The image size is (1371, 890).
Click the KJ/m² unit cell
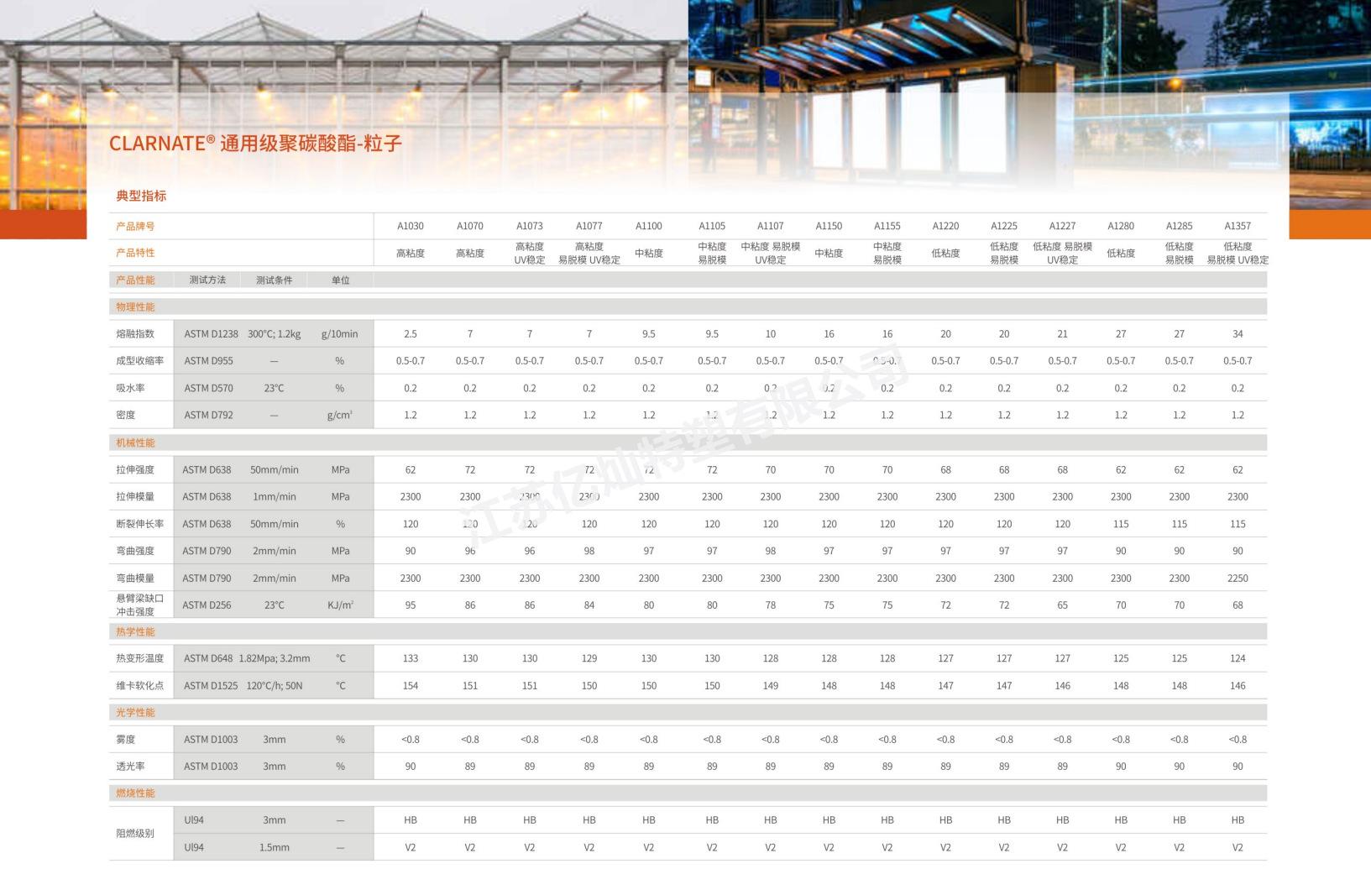tap(340, 605)
